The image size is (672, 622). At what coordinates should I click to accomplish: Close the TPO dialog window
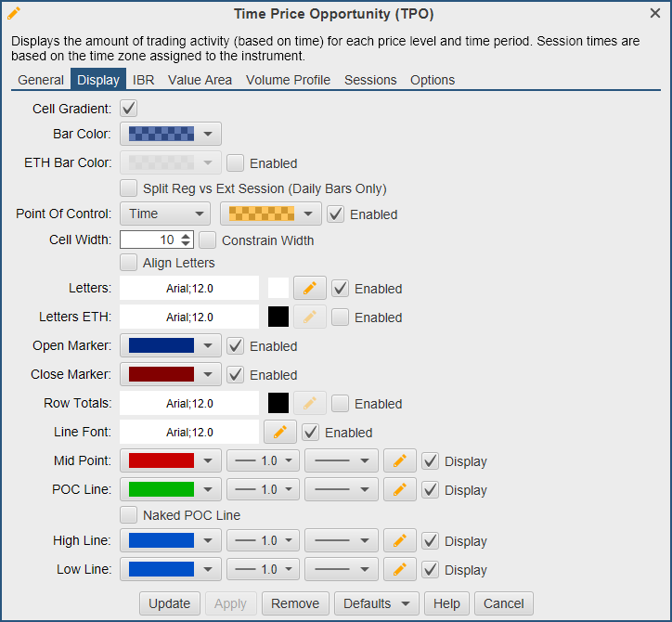coord(654,13)
